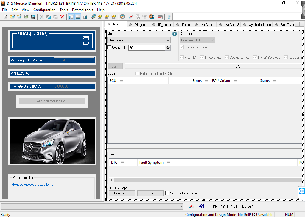
Task: Open the Mode dropdown showing Read data
Action: 139,40
